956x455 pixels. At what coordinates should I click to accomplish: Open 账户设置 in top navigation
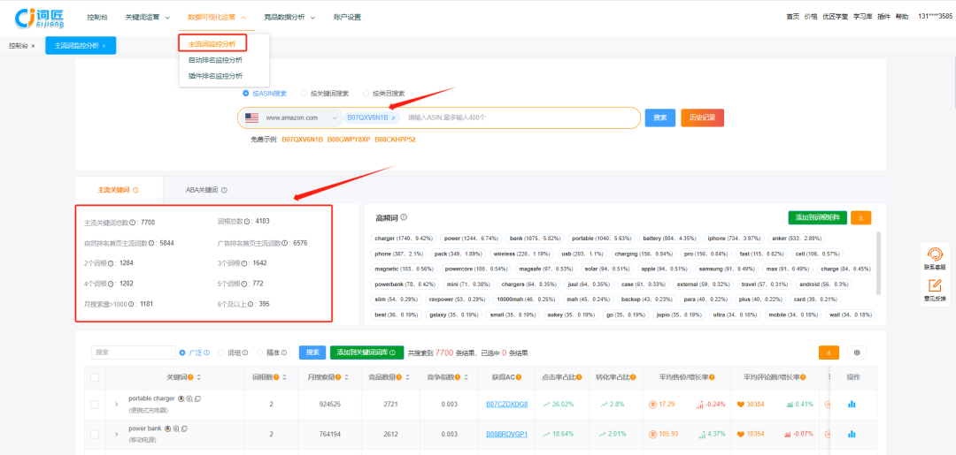347,17
